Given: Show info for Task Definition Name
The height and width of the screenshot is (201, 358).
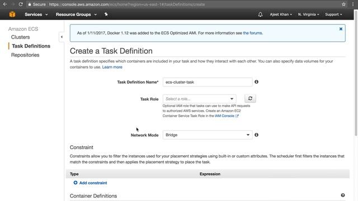Looking at the screenshot, I should [x=256, y=82].
